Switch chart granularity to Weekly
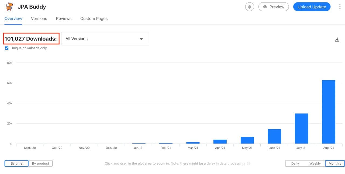 pos(315,163)
